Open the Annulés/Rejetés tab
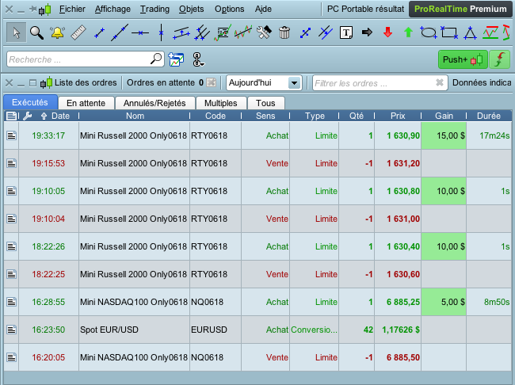This screenshot has width=515, height=385. point(154,103)
